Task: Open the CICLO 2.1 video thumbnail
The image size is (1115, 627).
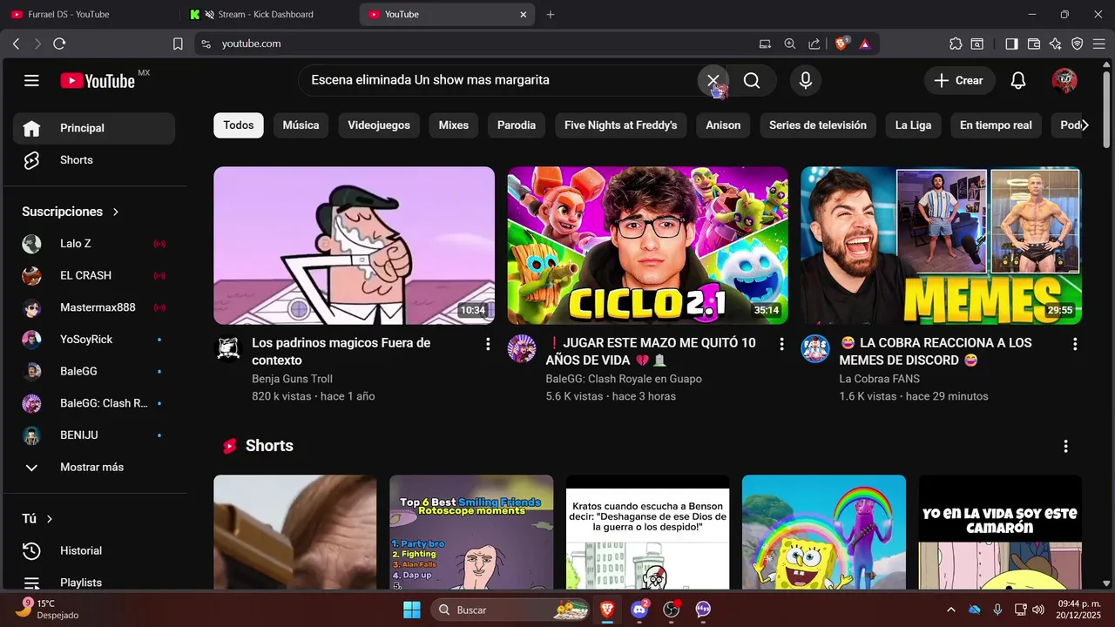Action: click(648, 246)
